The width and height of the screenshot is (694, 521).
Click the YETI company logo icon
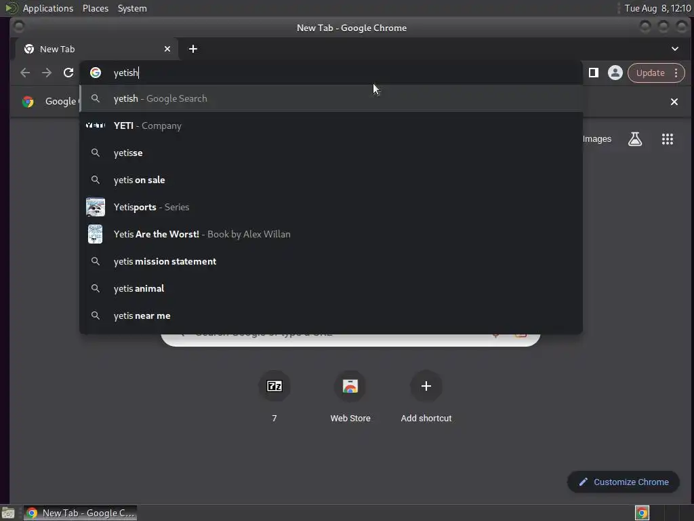pos(95,126)
